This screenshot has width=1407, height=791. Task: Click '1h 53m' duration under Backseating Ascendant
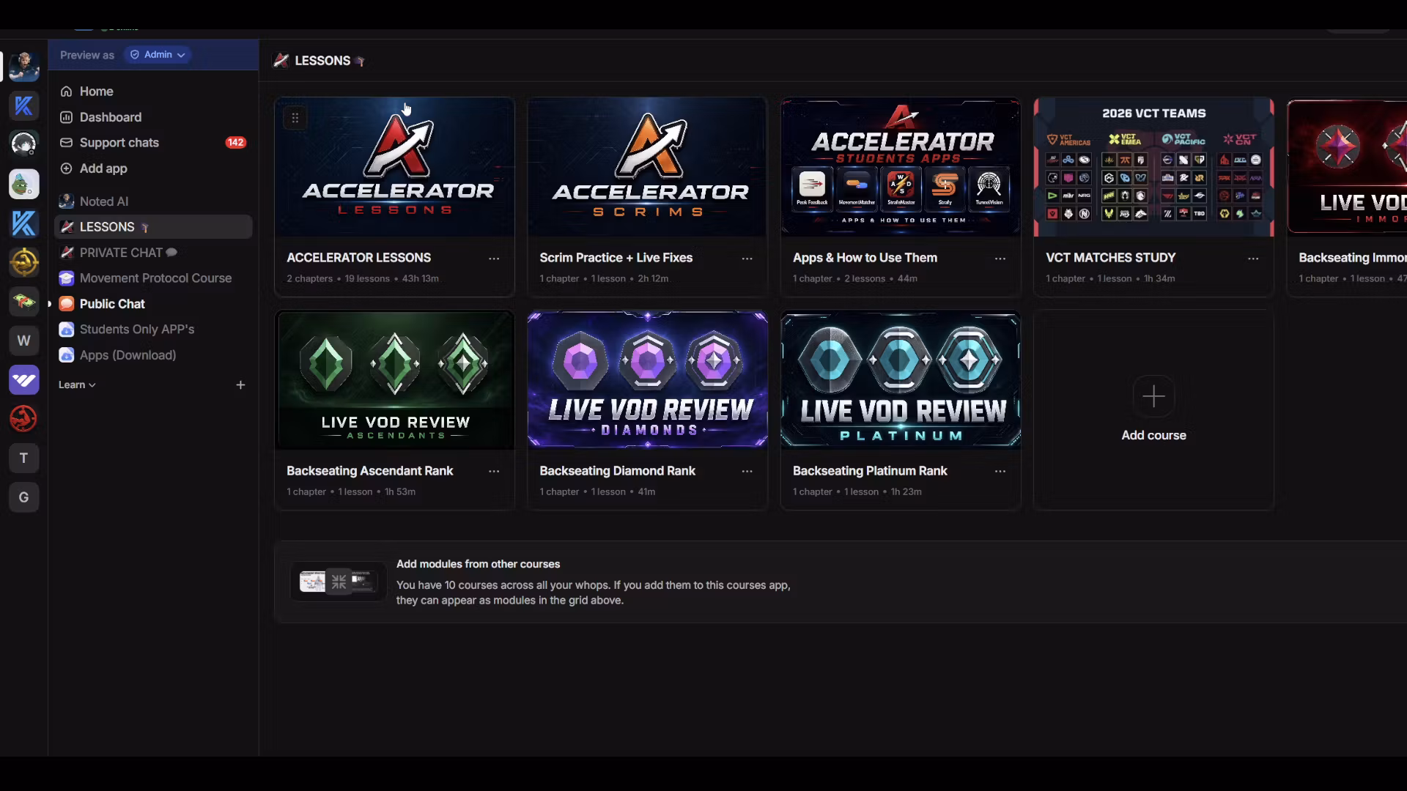coord(400,491)
